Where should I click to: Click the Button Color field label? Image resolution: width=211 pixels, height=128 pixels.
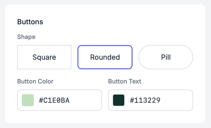35,81
